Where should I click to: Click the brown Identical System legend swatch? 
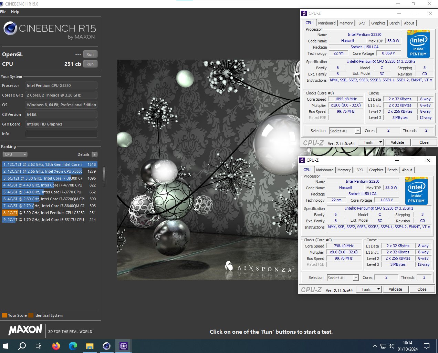coord(31,315)
